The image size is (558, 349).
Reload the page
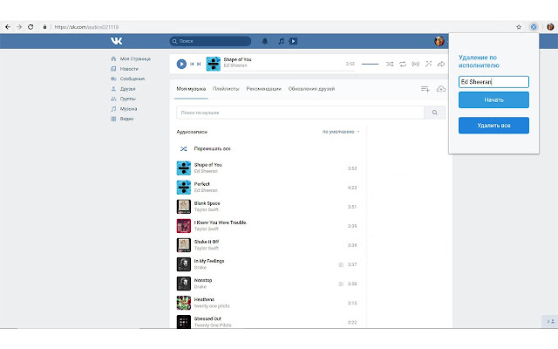pos(31,27)
